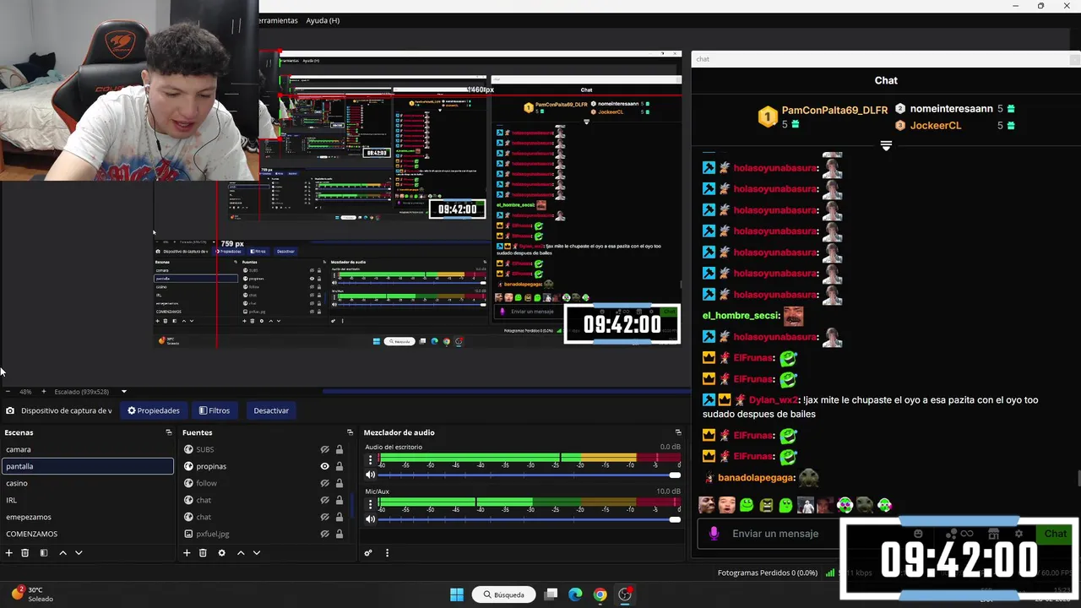Screen dimensions: 1081x608
Task: Click preview horizontal scrollbar
Action: point(505,391)
